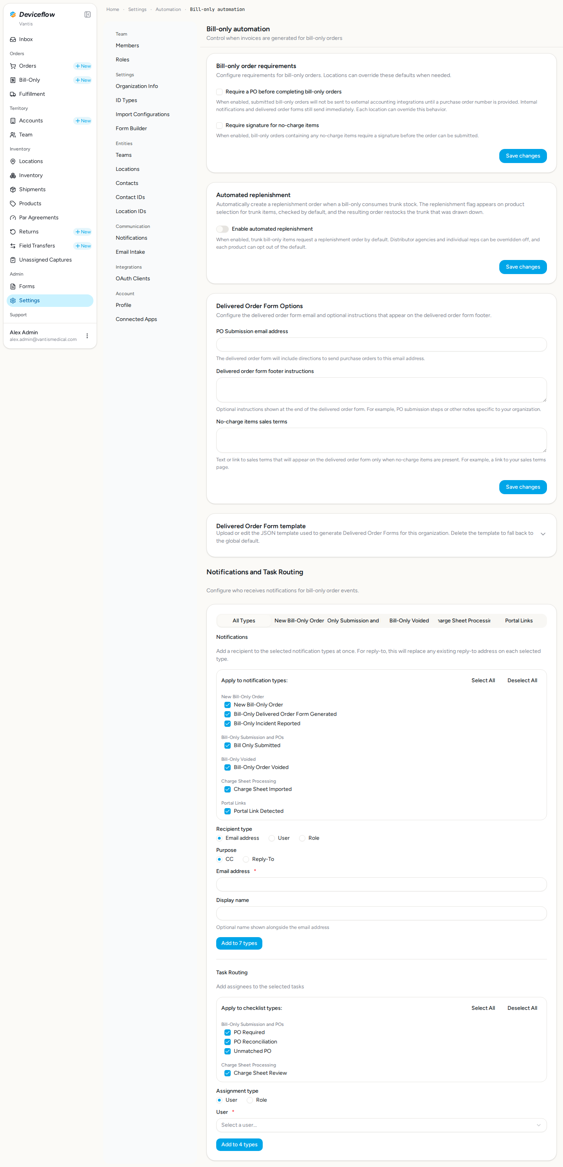563x1167 pixels.
Task: Save changes for Automated replenishment
Action: pos(523,267)
